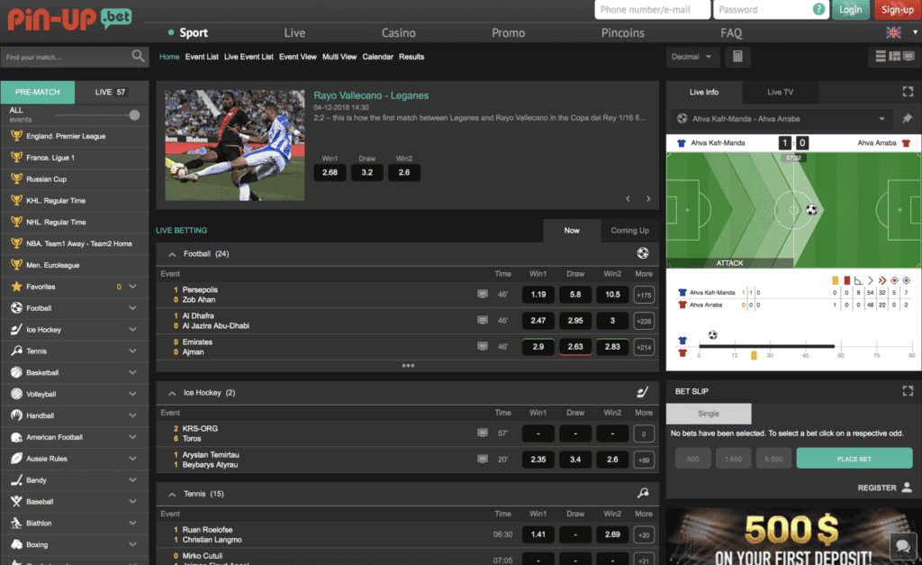Expand the Basketball sidebar category
Image resolution: width=922 pixels, height=565 pixels.
click(132, 372)
